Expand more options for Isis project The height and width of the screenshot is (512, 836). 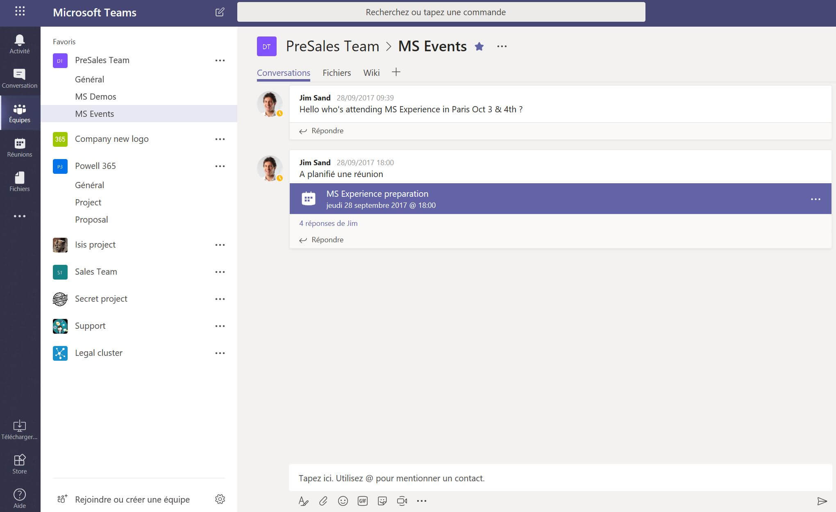tap(220, 245)
